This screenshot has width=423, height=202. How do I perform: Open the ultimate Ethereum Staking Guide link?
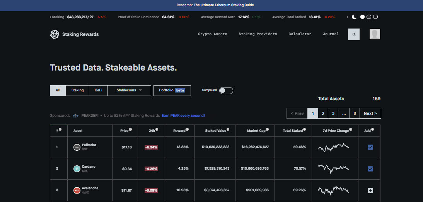[x=223, y=5]
